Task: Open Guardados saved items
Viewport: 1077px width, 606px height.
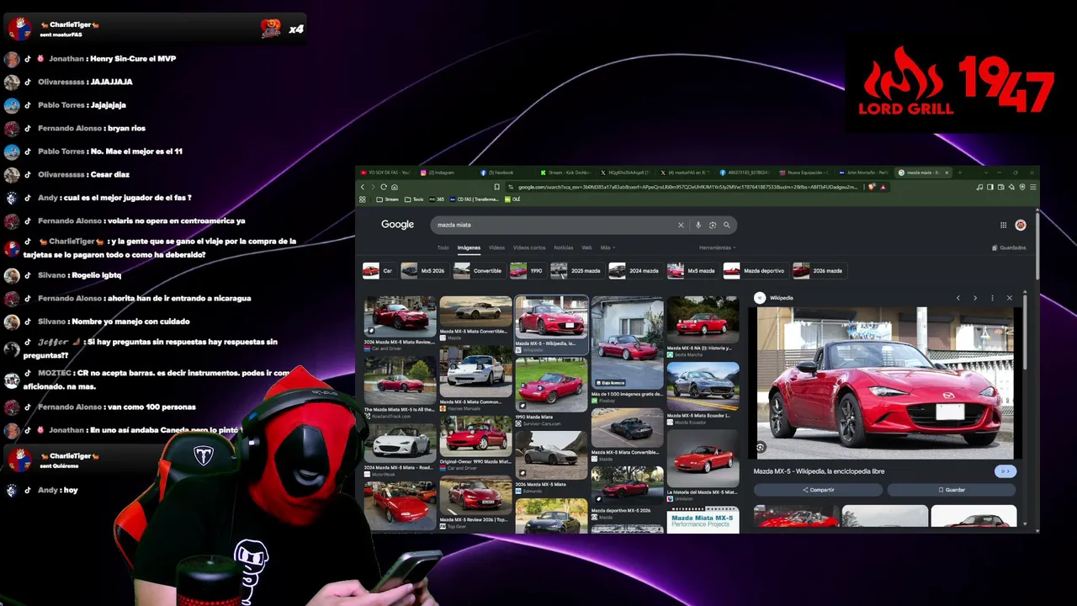Action: tap(1009, 247)
